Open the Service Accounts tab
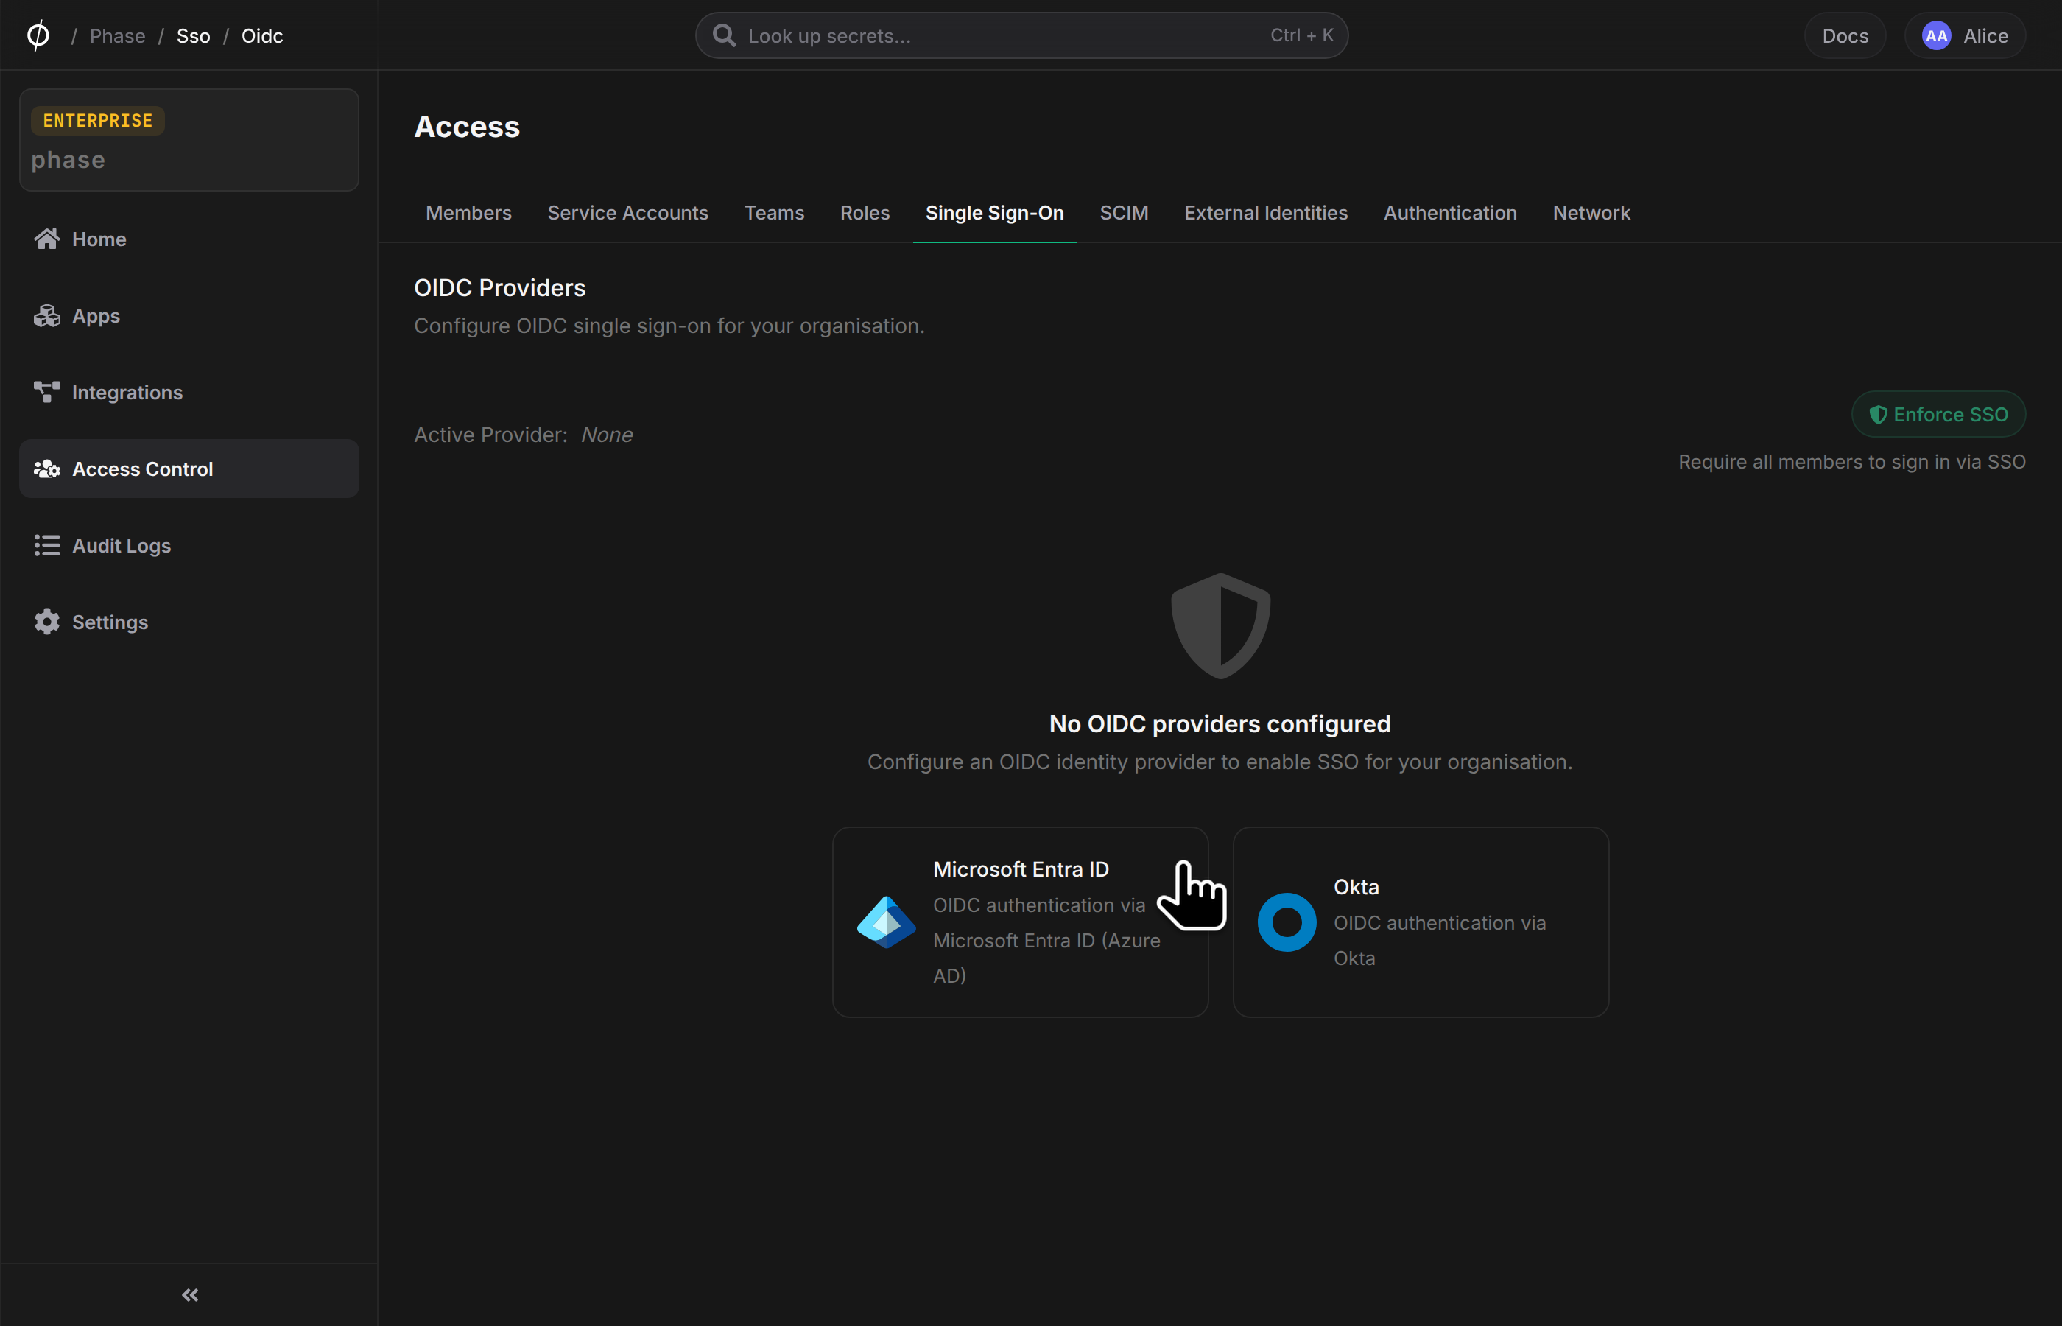Screen dimensions: 2062x1326 (x=627, y=213)
